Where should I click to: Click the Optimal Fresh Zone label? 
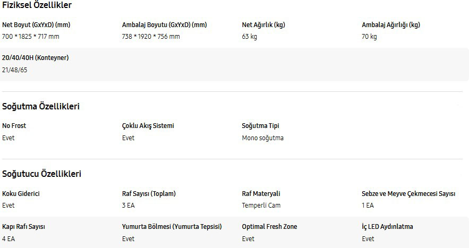pyautogui.click(x=269, y=227)
